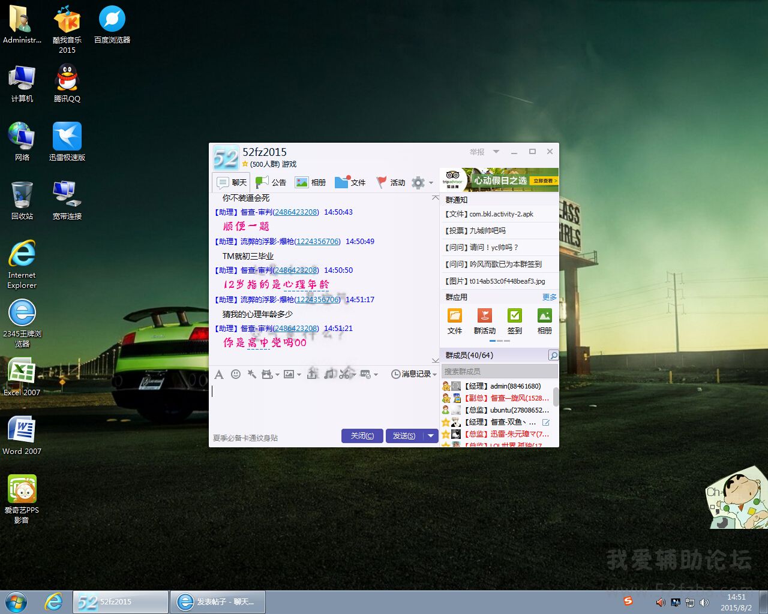Open the emoji smiley picker
Screen dimensions: 768x614
coord(236,374)
